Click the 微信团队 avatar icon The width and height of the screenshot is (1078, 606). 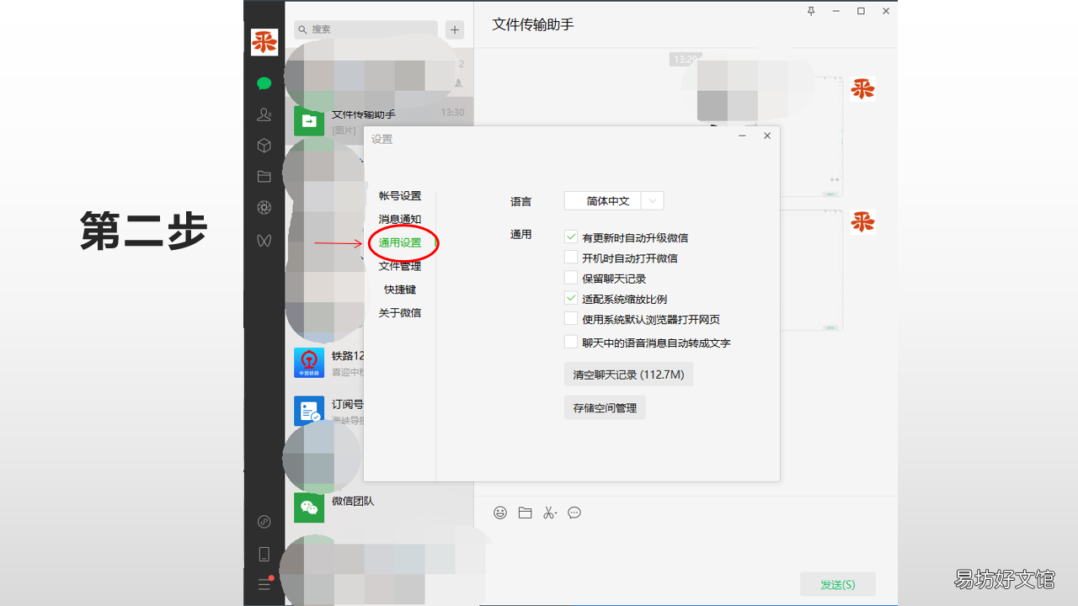coord(309,508)
